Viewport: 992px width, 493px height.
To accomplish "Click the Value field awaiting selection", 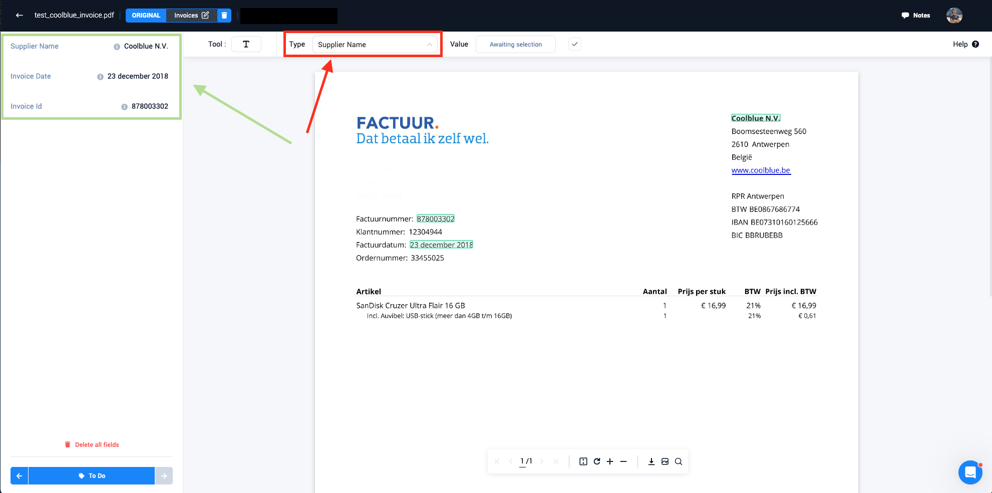I will coord(516,45).
